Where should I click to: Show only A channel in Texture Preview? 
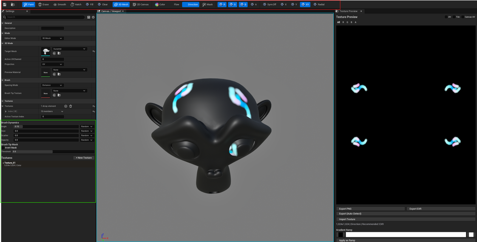tap(355, 22)
